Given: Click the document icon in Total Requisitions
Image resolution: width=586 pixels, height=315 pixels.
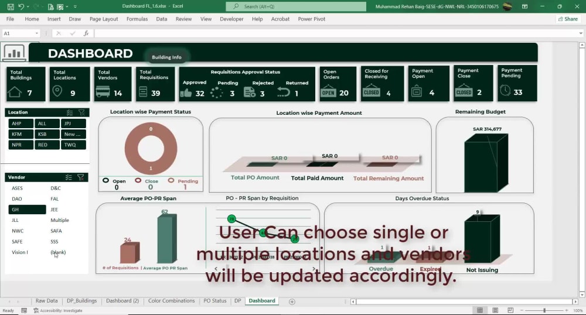Looking at the screenshot, I should pyautogui.click(x=143, y=91).
